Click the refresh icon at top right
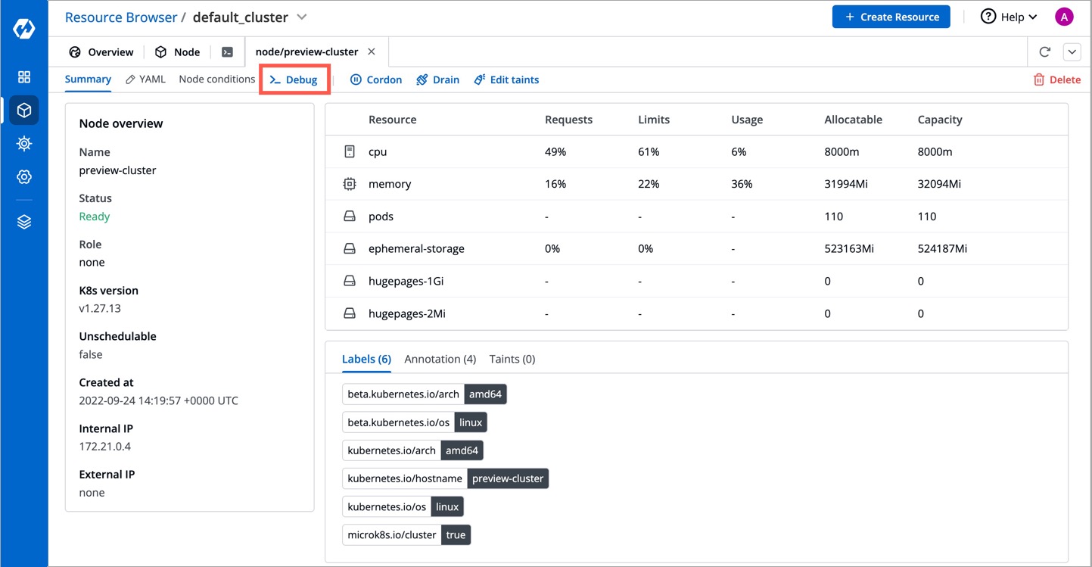Image resolution: width=1092 pixels, height=567 pixels. point(1045,52)
